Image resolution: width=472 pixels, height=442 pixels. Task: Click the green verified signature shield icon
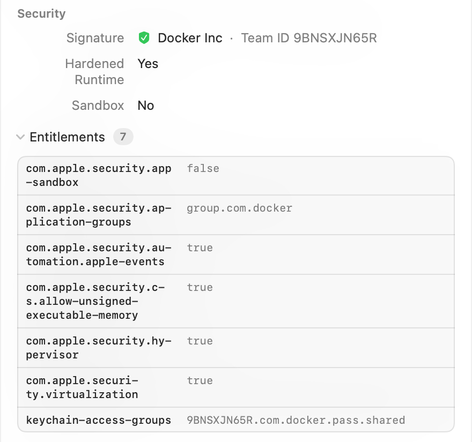click(144, 38)
